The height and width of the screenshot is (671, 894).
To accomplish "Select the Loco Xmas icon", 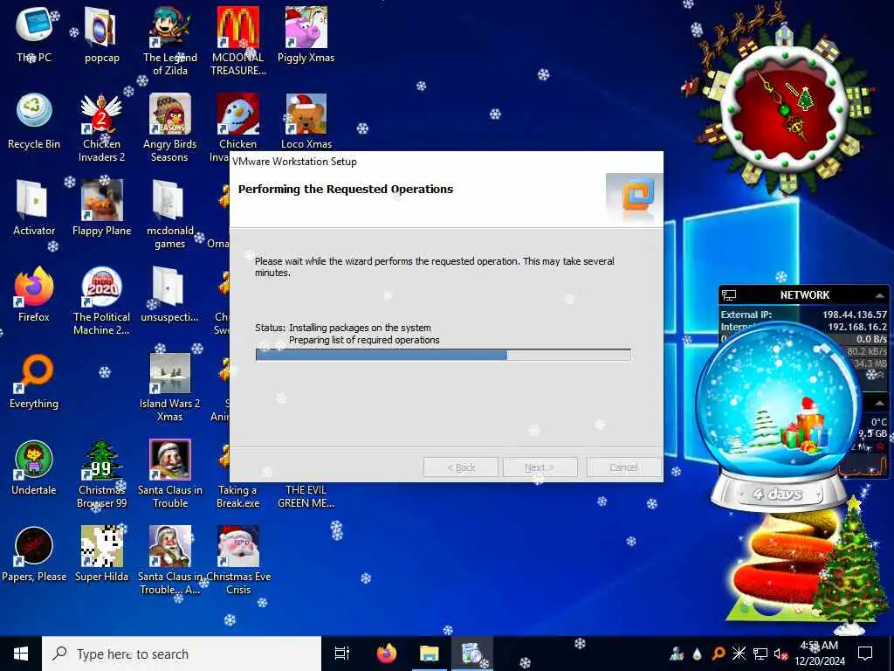I will pos(306,121).
